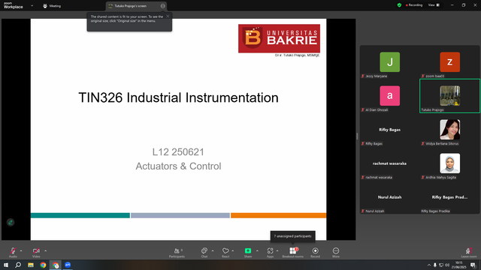Open share options icon on screen tab

point(162,6)
